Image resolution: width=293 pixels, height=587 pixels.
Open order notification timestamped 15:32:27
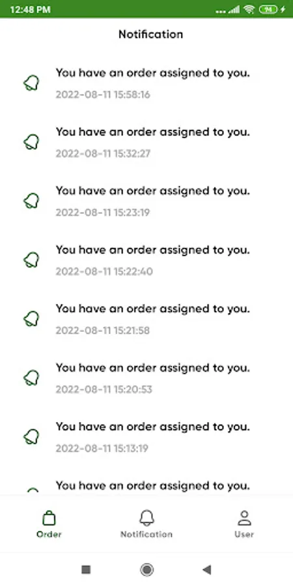point(146,142)
